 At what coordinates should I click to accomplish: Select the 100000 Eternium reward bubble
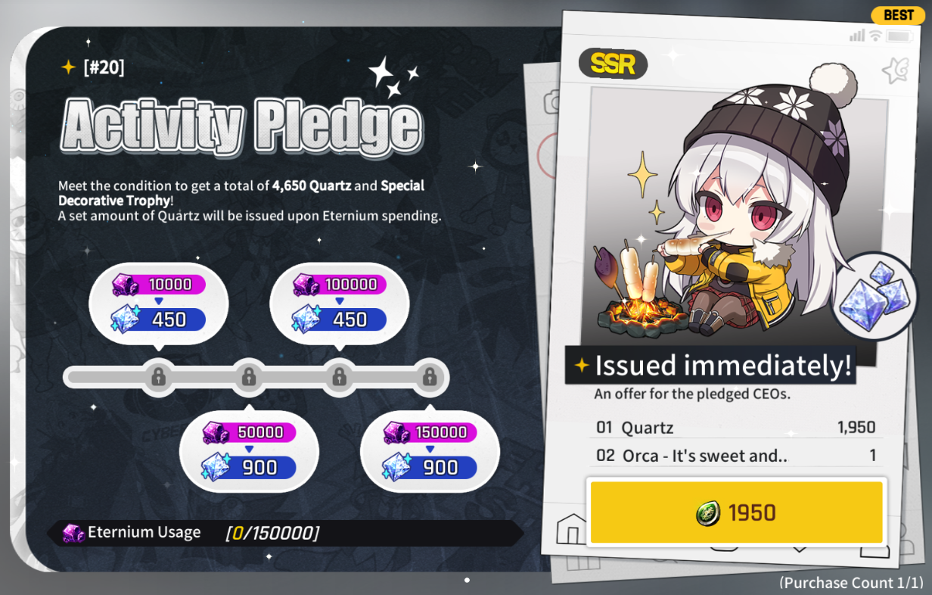click(339, 303)
